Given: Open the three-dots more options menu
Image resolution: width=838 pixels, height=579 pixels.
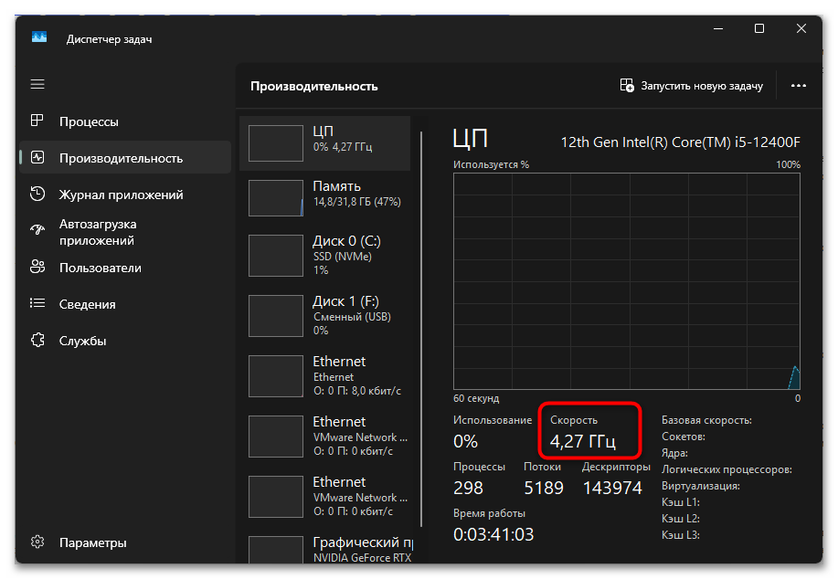Looking at the screenshot, I should coord(799,86).
